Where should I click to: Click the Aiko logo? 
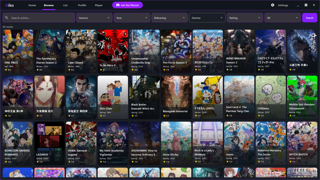click(x=9, y=5)
